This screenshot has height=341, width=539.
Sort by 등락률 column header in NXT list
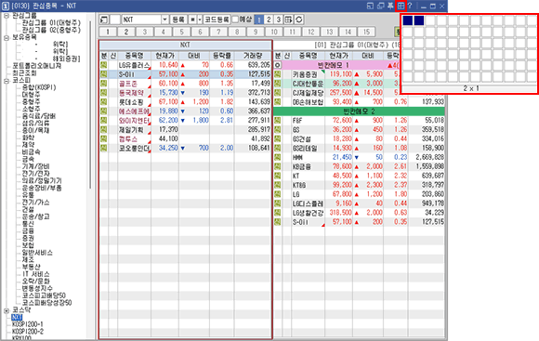[x=222, y=56]
